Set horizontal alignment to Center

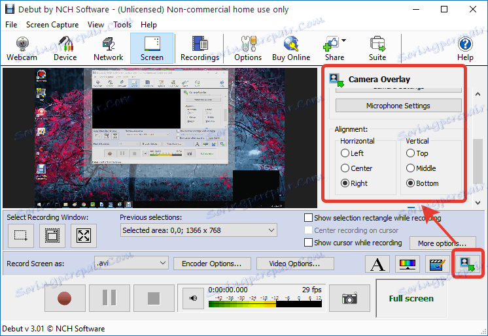coord(357,168)
